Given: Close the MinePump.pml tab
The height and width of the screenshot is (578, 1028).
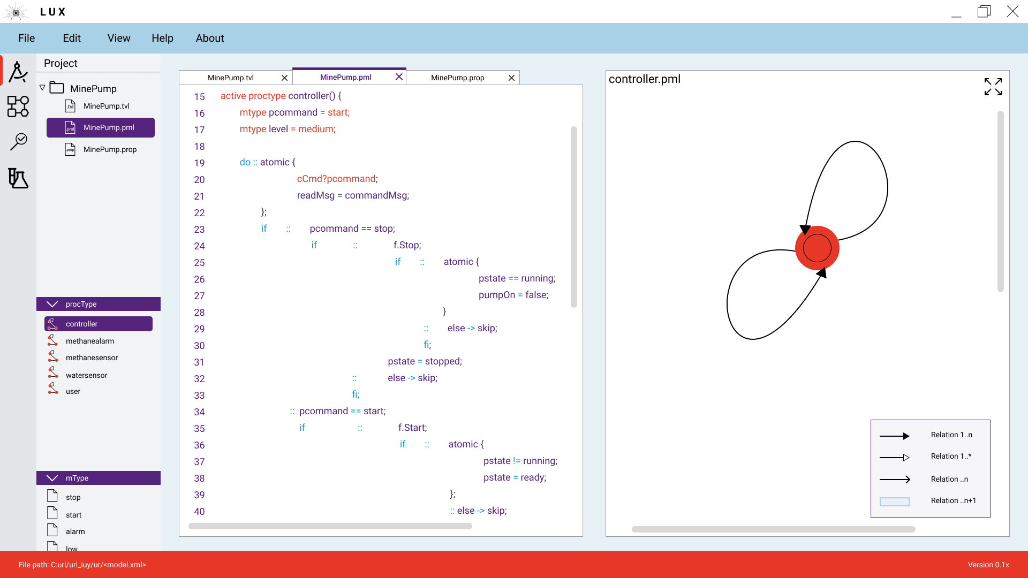Looking at the screenshot, I should (x=399, y=77).
